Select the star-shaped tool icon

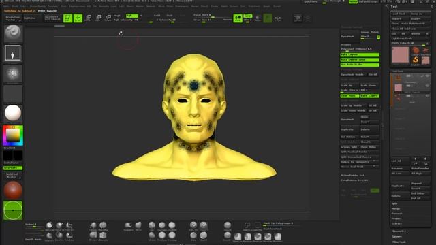tap(425, 50)
